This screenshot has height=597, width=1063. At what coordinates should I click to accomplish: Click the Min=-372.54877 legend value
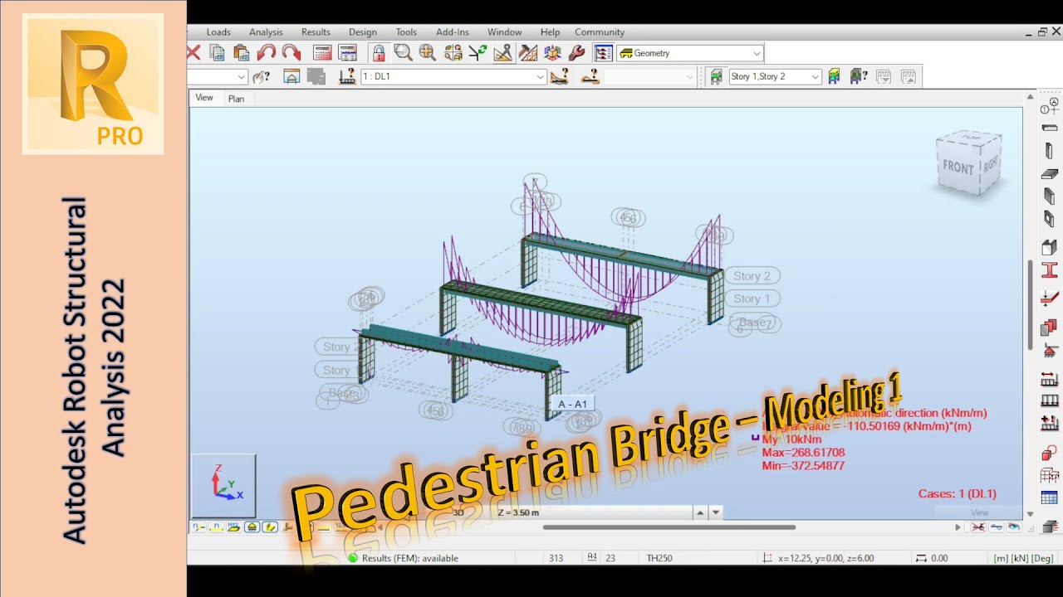(x=803, y=466)
